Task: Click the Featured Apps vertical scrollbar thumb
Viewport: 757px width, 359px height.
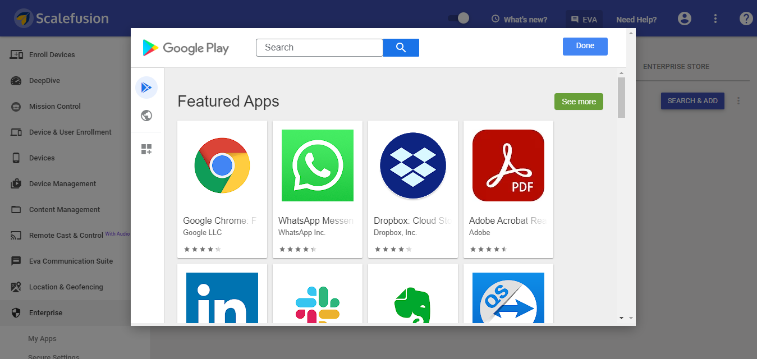Action: click(x=621, y=98)
